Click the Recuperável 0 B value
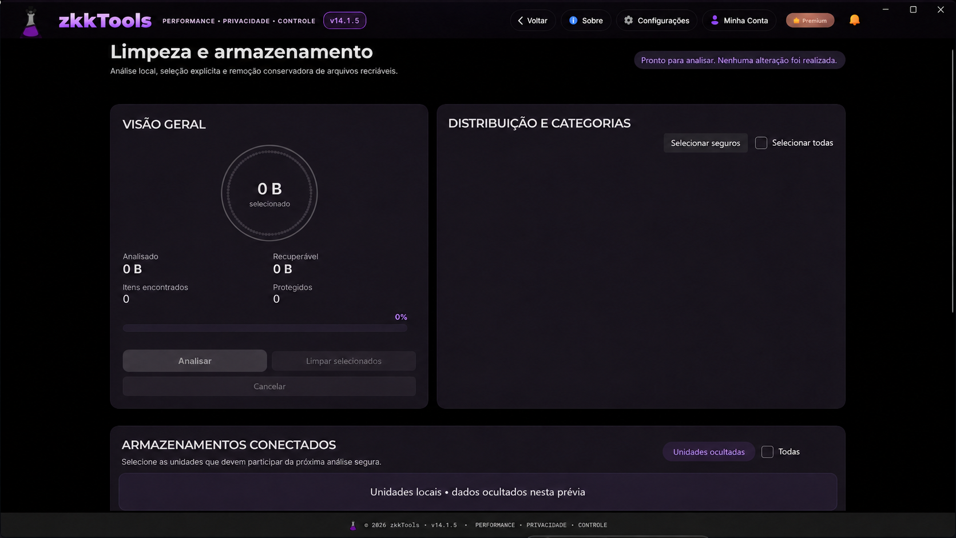Image resolution: width=956 pixels, height=538 pixels. 283,269
